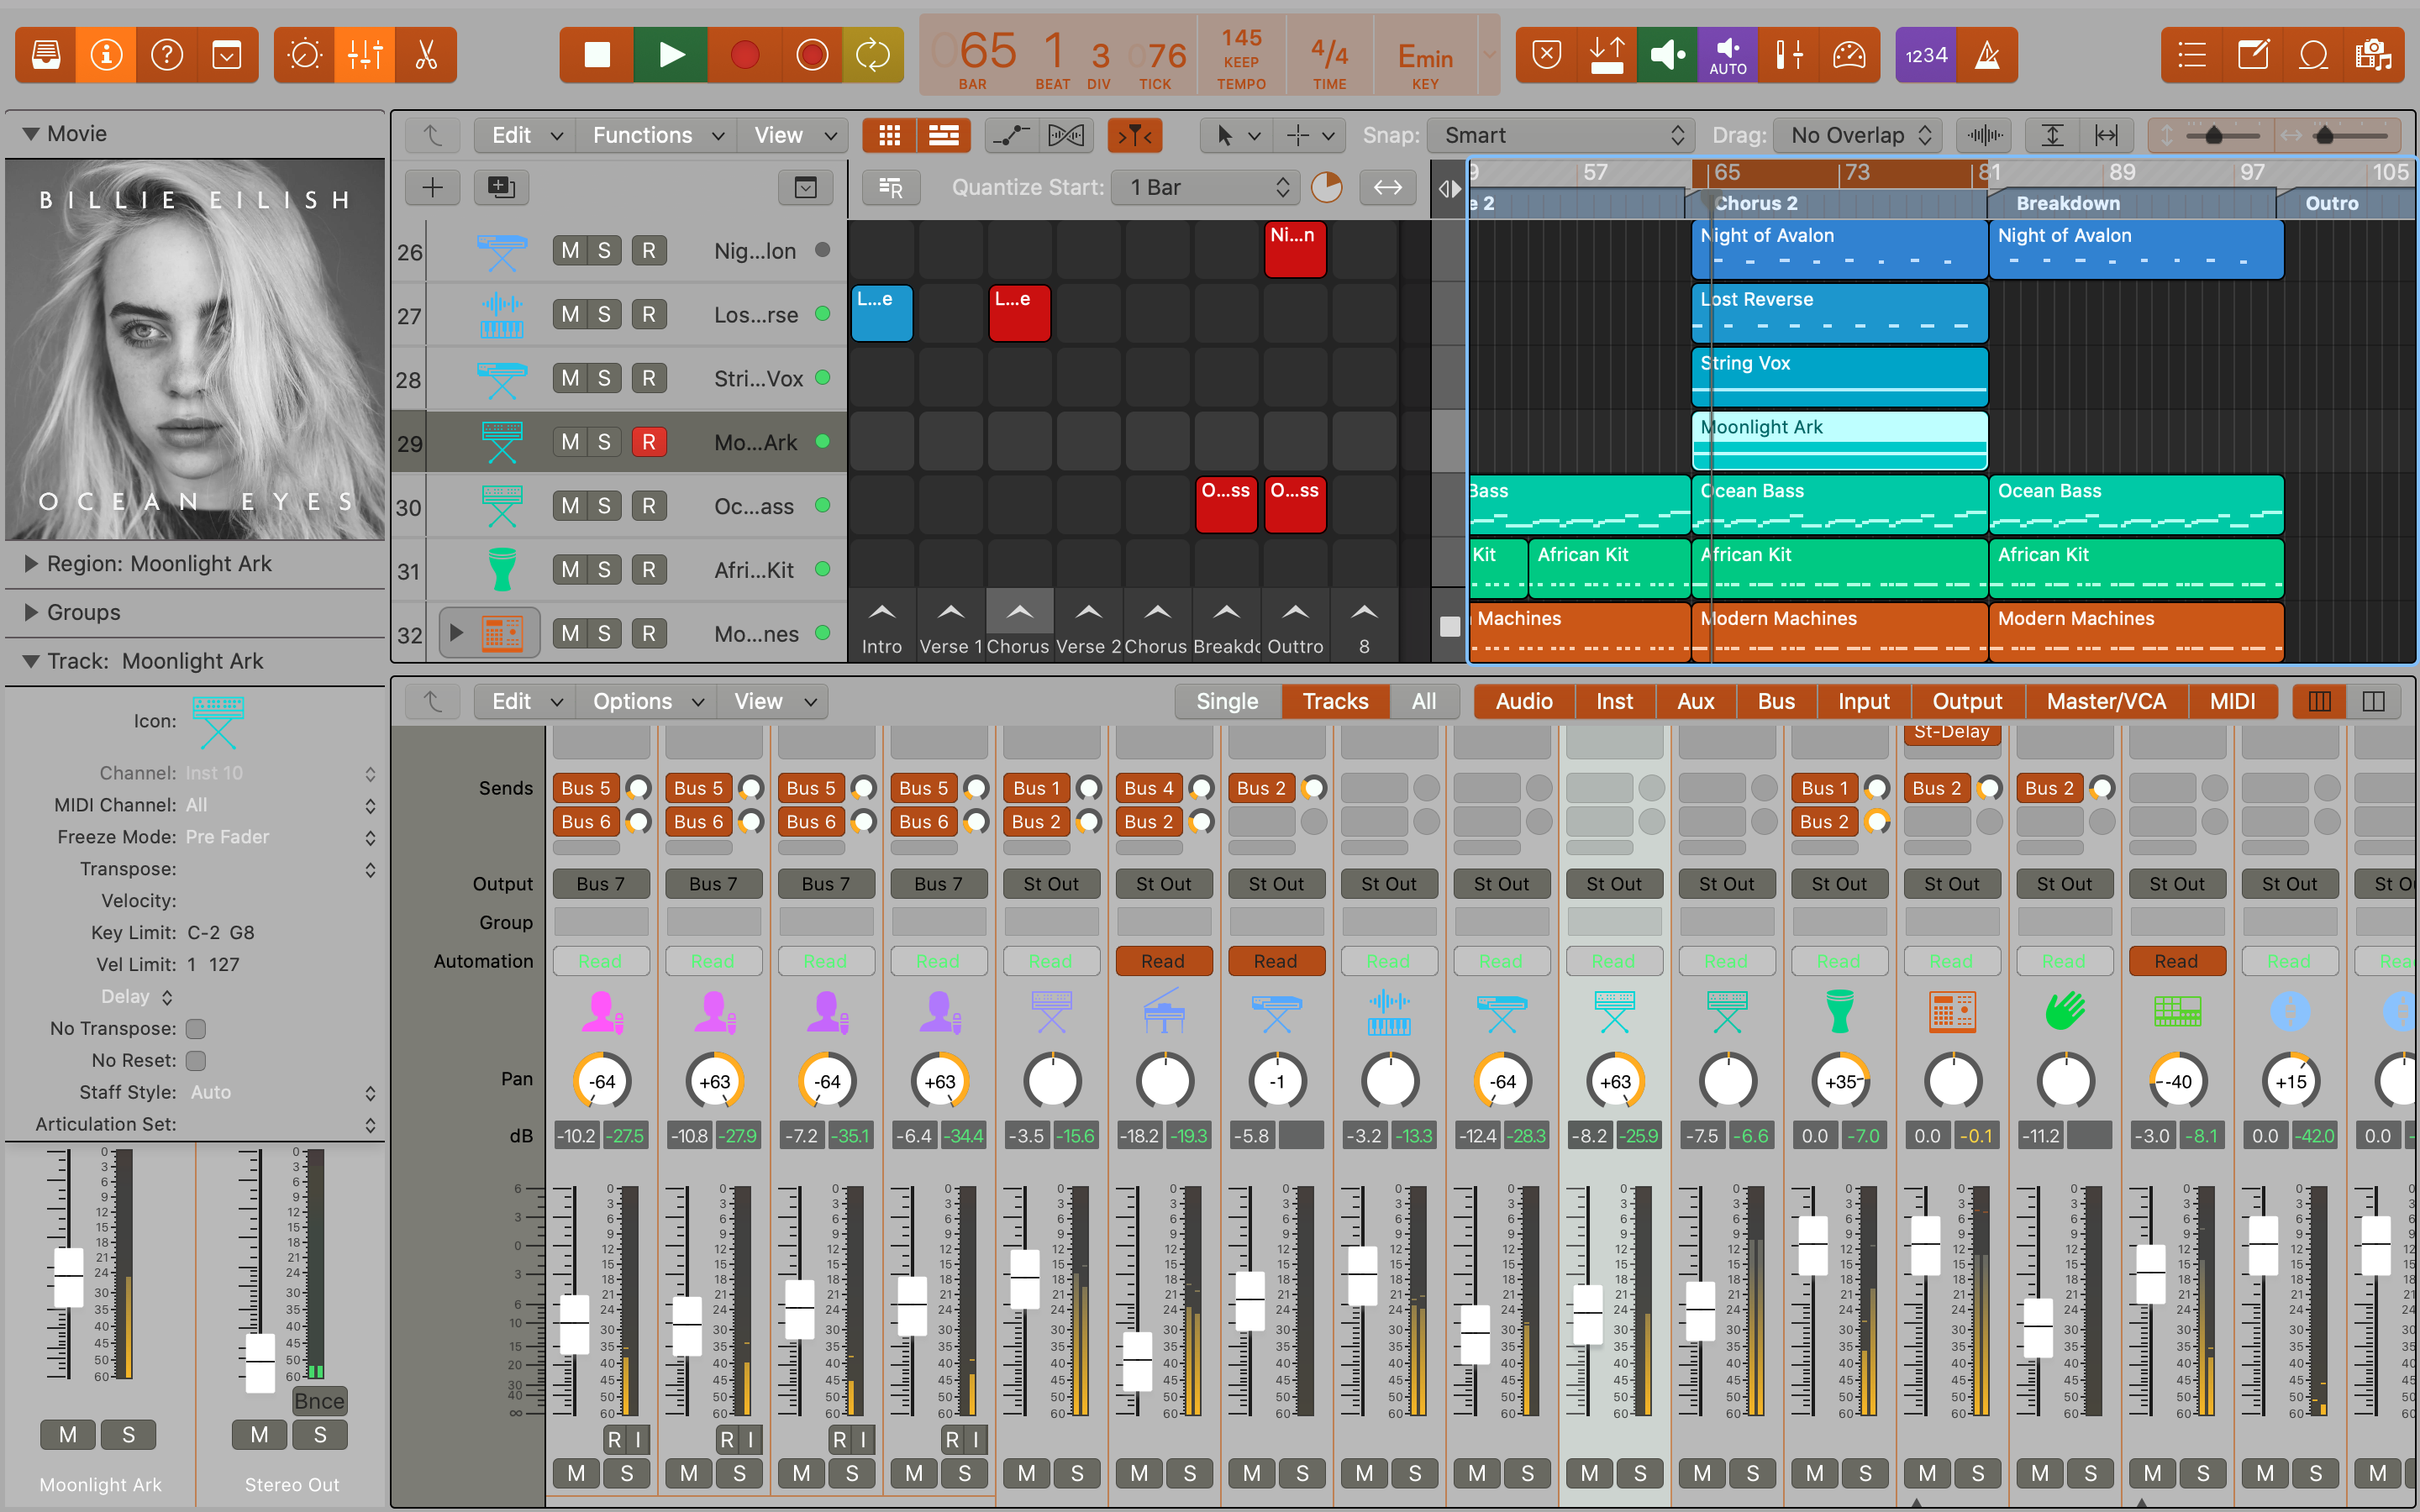
Task: Click the Bnce button on Stereo Out
Action: (x=319, y=1401)
